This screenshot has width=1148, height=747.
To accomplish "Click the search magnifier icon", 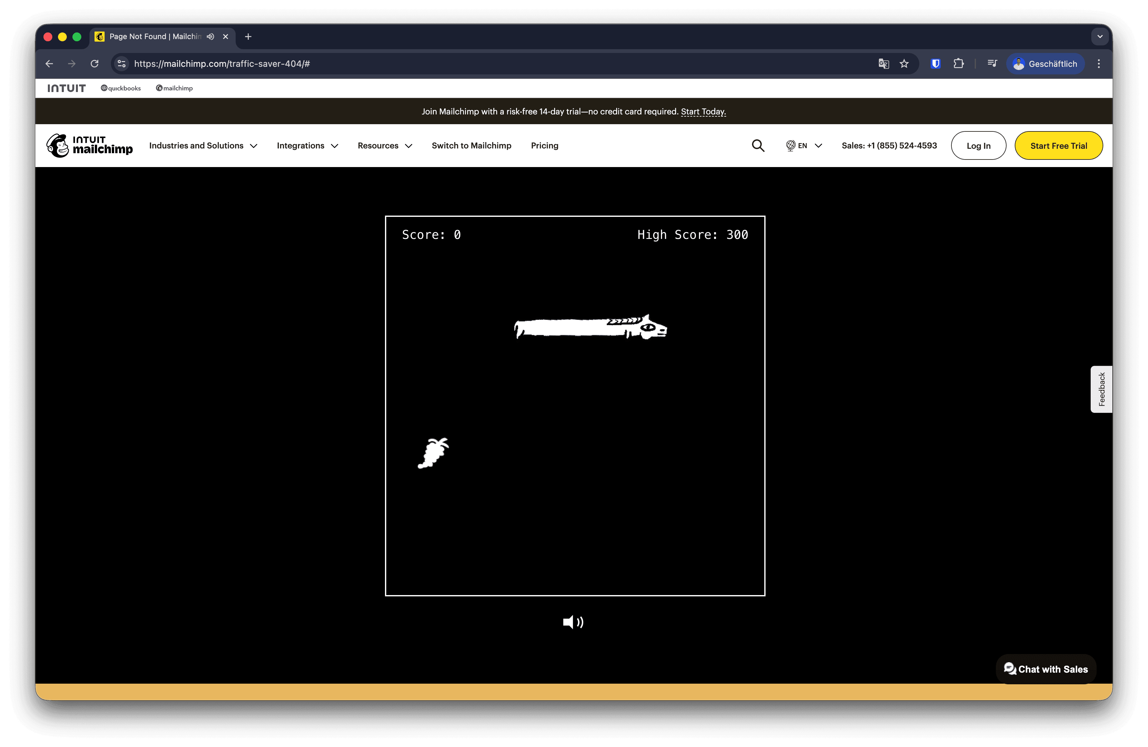I will [758, 146].
